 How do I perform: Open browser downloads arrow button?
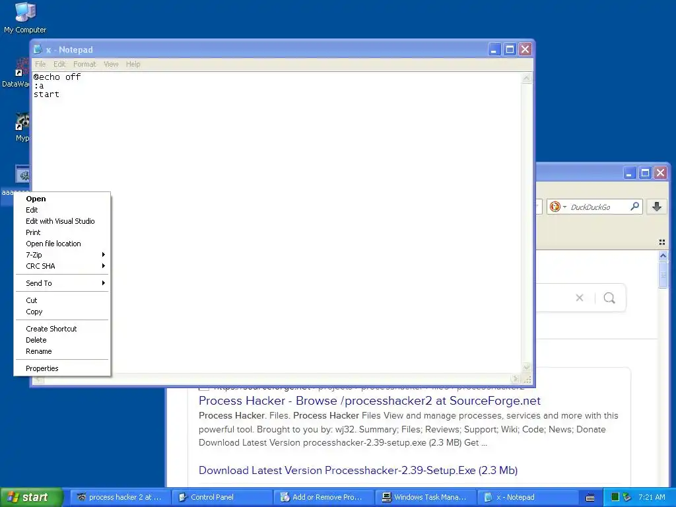pos(657,207)
